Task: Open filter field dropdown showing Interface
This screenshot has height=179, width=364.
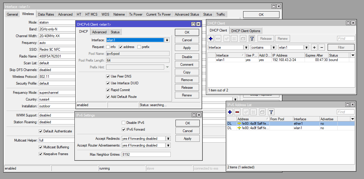Action: (246, 47)
